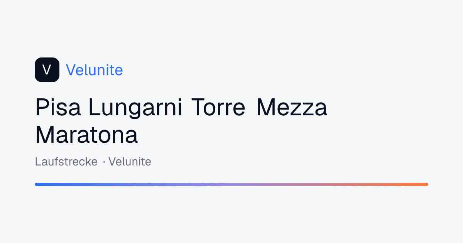
Task: Click the orange right end of gradient bar
Action: pos(421,184)
